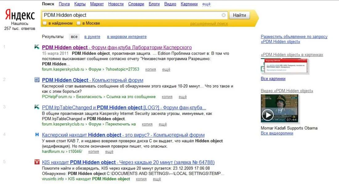Click the PCHelpForum favicon beside the second result
The height and width of the screenshot is (184, 339).
[37, 80]
